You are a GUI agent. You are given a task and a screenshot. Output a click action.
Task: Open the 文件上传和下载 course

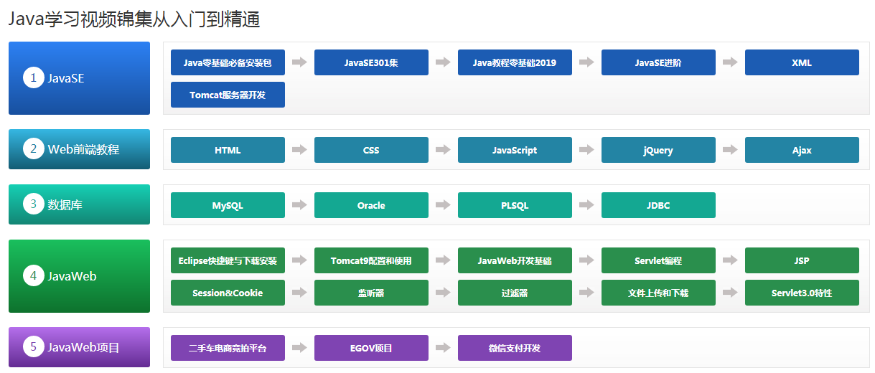coord(658,293)
